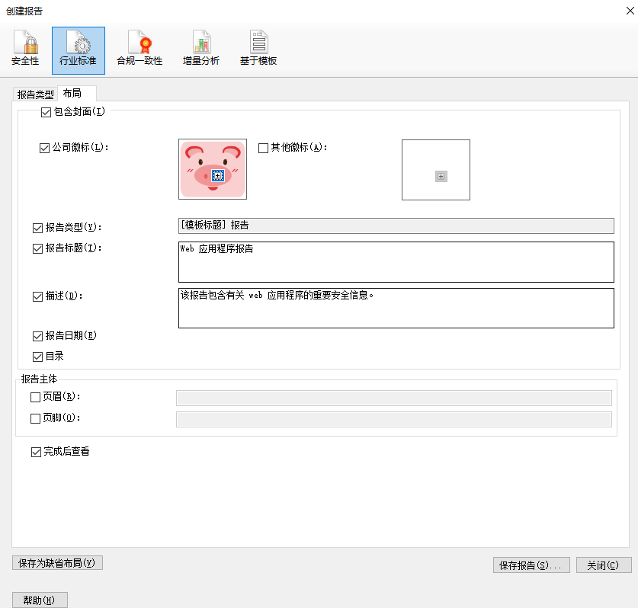Click the plus icon on company logo

click(218, 175)
